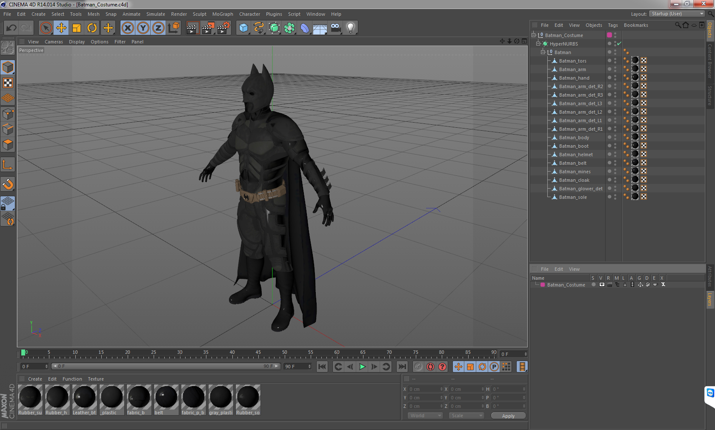Click the deformer bend icon
The width and height of the screenshot is (715, 430).
[x=305, y=28]
